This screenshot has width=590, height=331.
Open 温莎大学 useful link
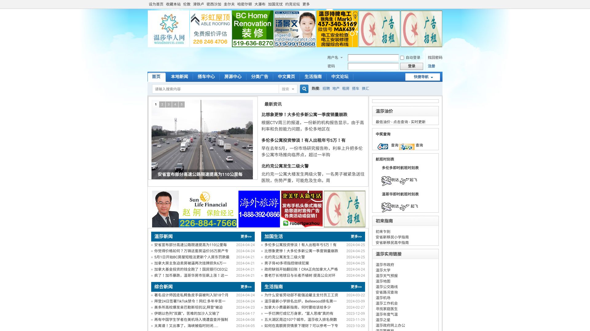(383, 270)
